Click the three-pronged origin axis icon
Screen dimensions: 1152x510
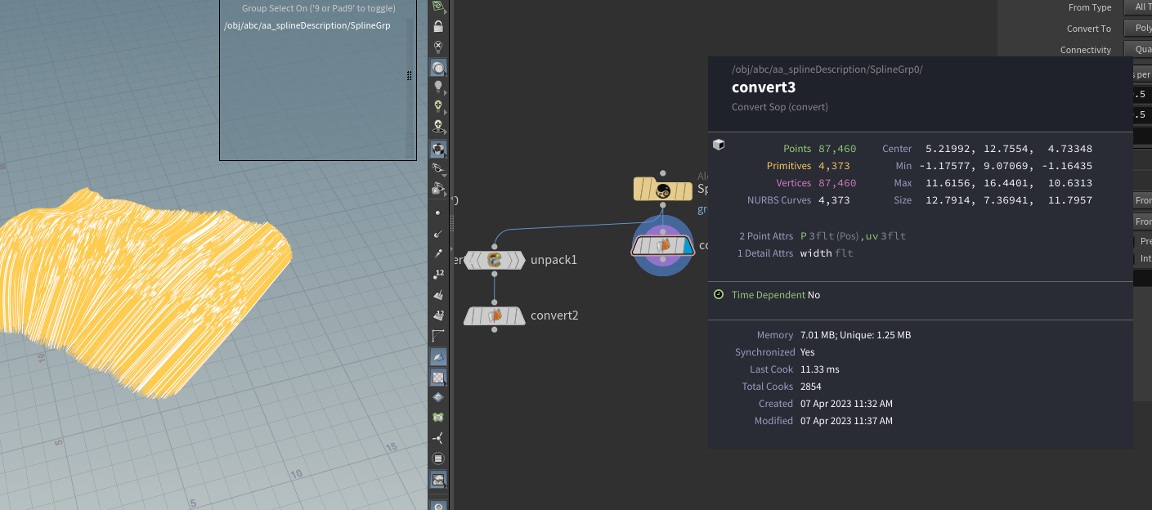click(438, 438)
